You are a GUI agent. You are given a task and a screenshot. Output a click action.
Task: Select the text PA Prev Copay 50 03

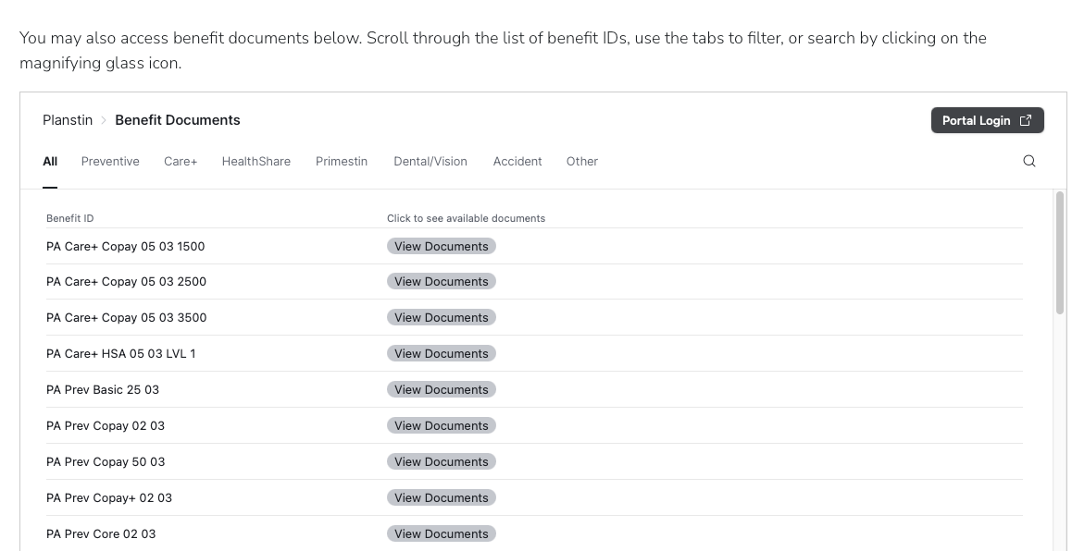click(106, 462)
